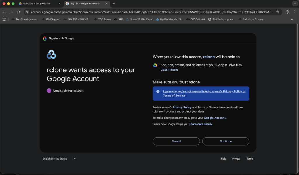Close the Sign in - Google Accounts tab

tap(107, 3)
